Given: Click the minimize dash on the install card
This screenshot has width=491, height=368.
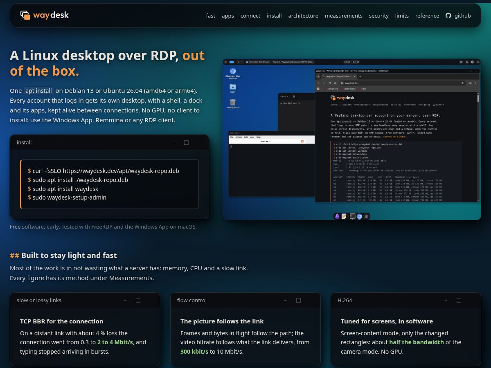Looking at the screenshot, I should click(174, 143).
